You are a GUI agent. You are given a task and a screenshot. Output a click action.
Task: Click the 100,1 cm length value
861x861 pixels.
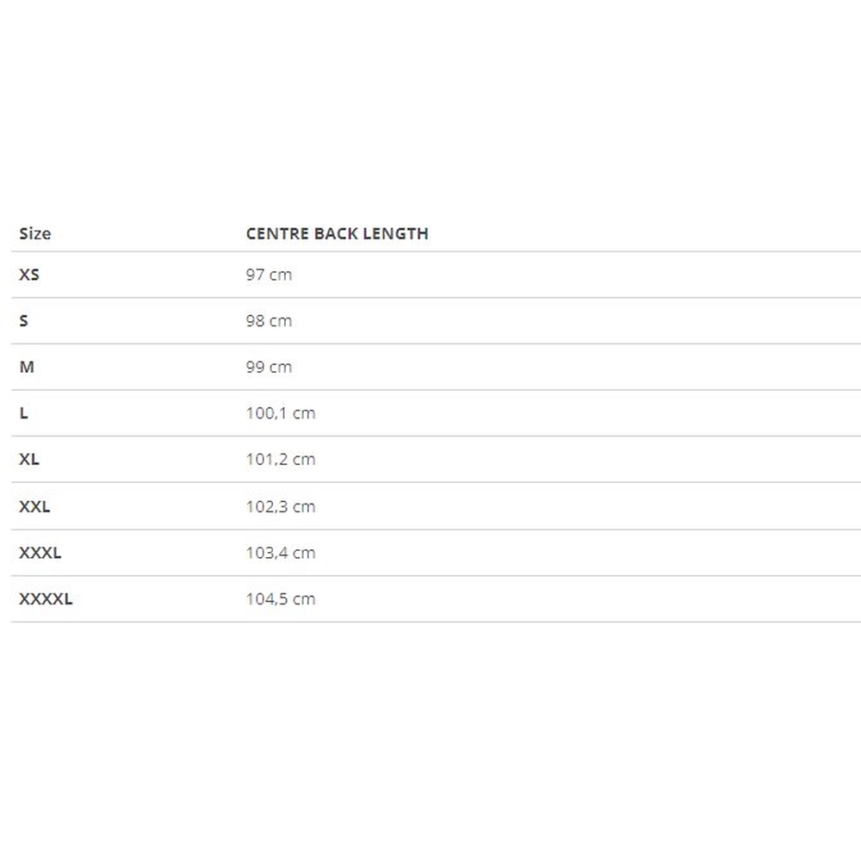click(281, 412)
